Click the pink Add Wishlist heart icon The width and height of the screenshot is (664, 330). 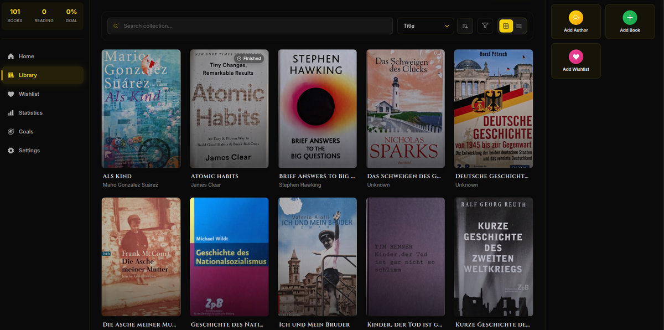point(576,56)
